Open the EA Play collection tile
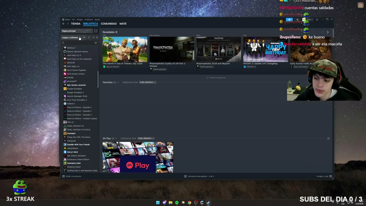This screenshot has width=366, height=206. tap(138, 157)
